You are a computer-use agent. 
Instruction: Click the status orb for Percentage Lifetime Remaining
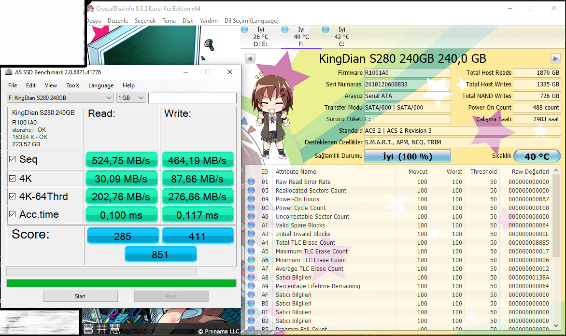(x=251, y=286)
